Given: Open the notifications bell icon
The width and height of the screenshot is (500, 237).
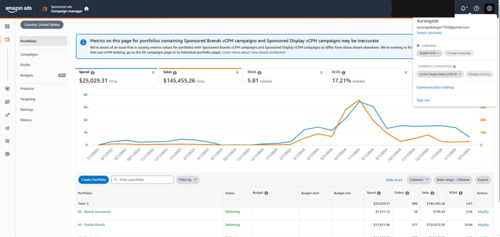Looking at the screenshot, I should point(463,8).
